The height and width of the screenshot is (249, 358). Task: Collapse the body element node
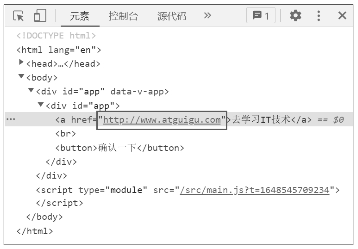click(21, 77)
